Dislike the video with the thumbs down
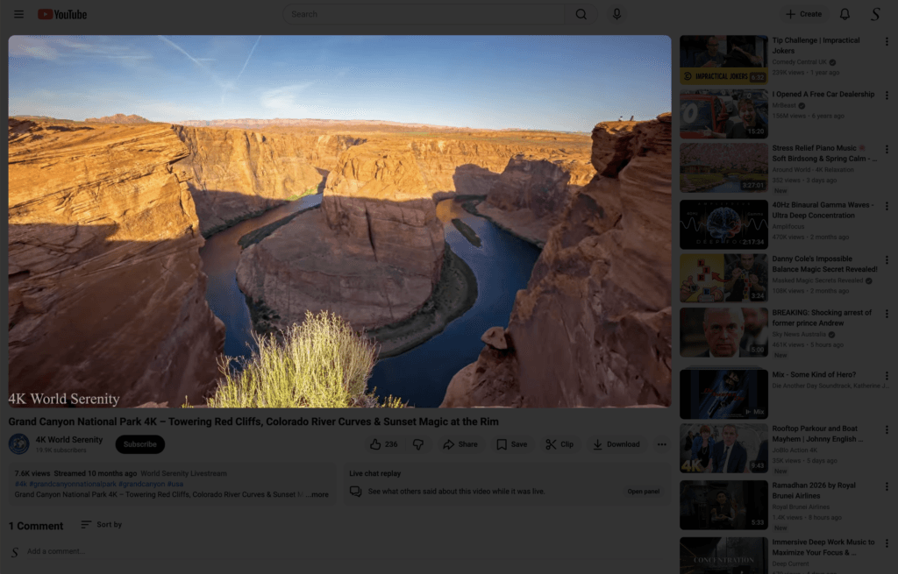Screen dimensions: 898x574 click(418, 444)
